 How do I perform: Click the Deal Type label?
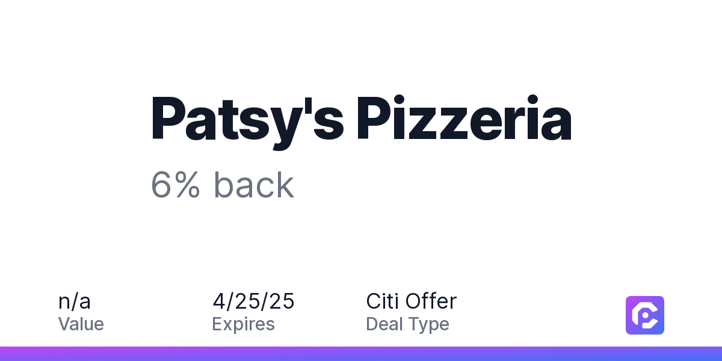pos(407,325)
